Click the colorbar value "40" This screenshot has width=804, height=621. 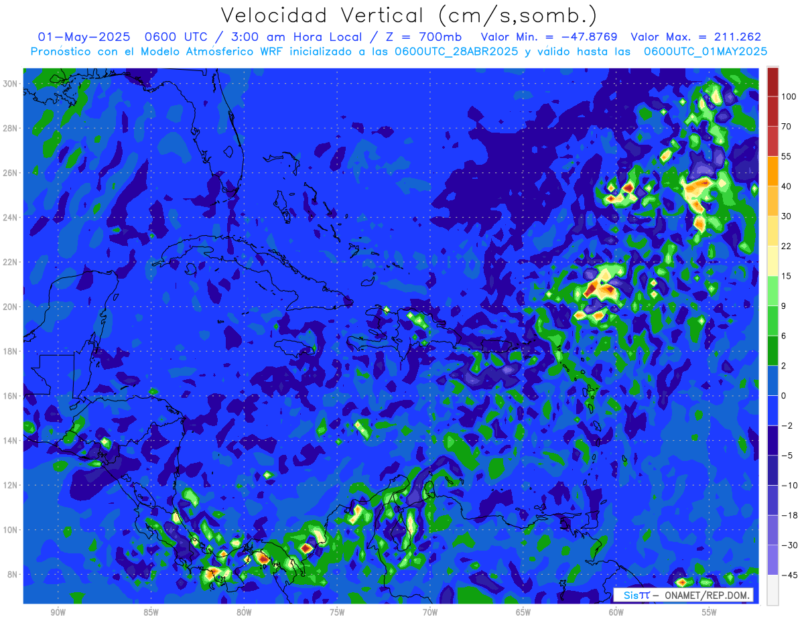pos(787,186)
